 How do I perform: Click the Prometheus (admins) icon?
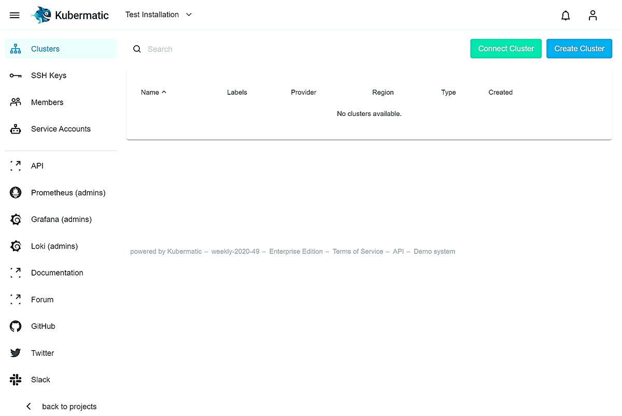coord(15,192)
